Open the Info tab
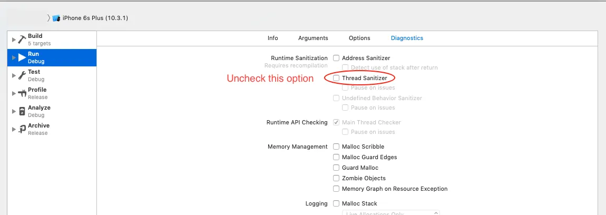Screen dimensions: 606x215 272,38
